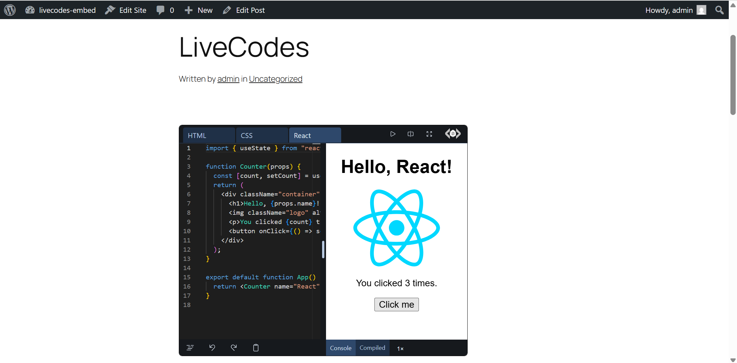Click the New content menu item
The width and height of the screenshot is (737, 363).
(199, 10)
